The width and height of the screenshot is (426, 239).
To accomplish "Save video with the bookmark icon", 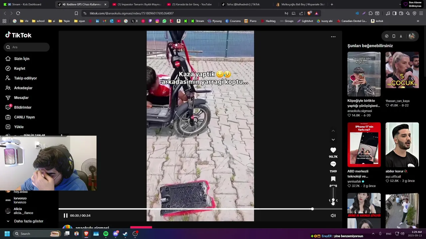I will pos(333,179).
